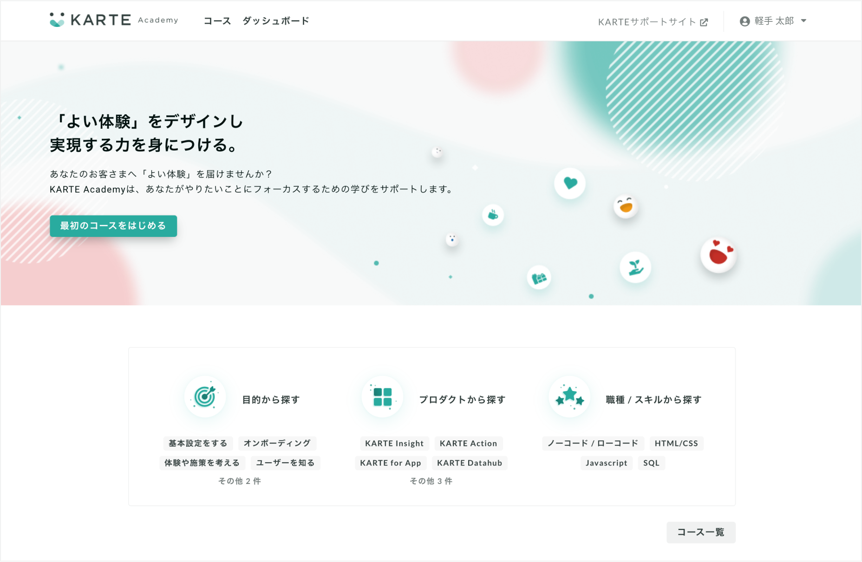862x562 pixels.
Task: Click the grid icon for プロダクトから探す
Action: click(x=382, y=397)
